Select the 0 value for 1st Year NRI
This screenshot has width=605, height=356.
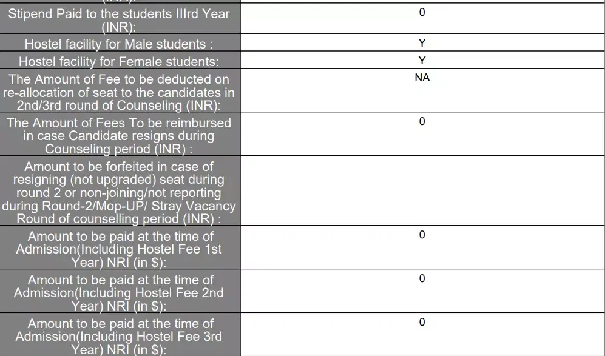pyautogui.click(x=422, y=235)
